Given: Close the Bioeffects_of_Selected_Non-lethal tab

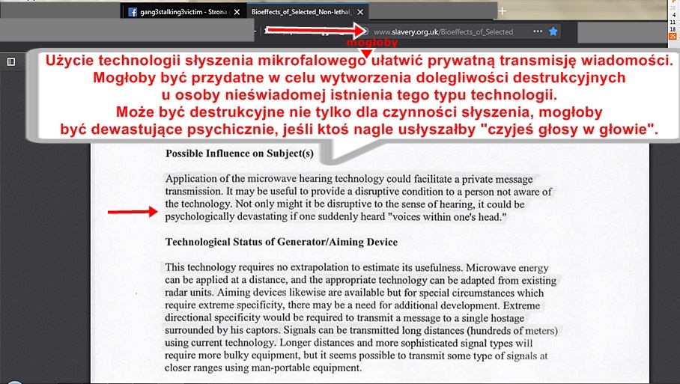Looking at the screenshot, I should point(360,12).
